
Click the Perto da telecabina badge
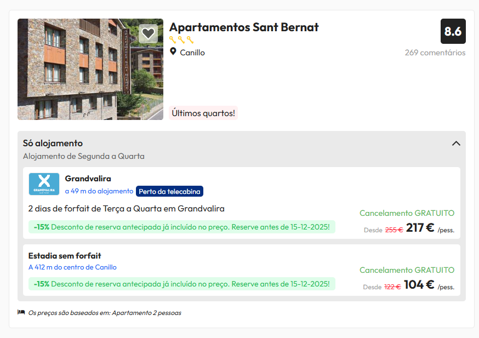point(169,191)
